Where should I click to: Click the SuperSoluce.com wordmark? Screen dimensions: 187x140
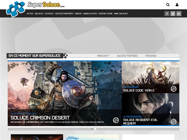[x=46, y=5]
